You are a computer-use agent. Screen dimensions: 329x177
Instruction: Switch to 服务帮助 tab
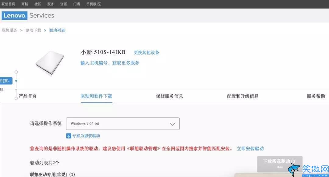[316, 96]
